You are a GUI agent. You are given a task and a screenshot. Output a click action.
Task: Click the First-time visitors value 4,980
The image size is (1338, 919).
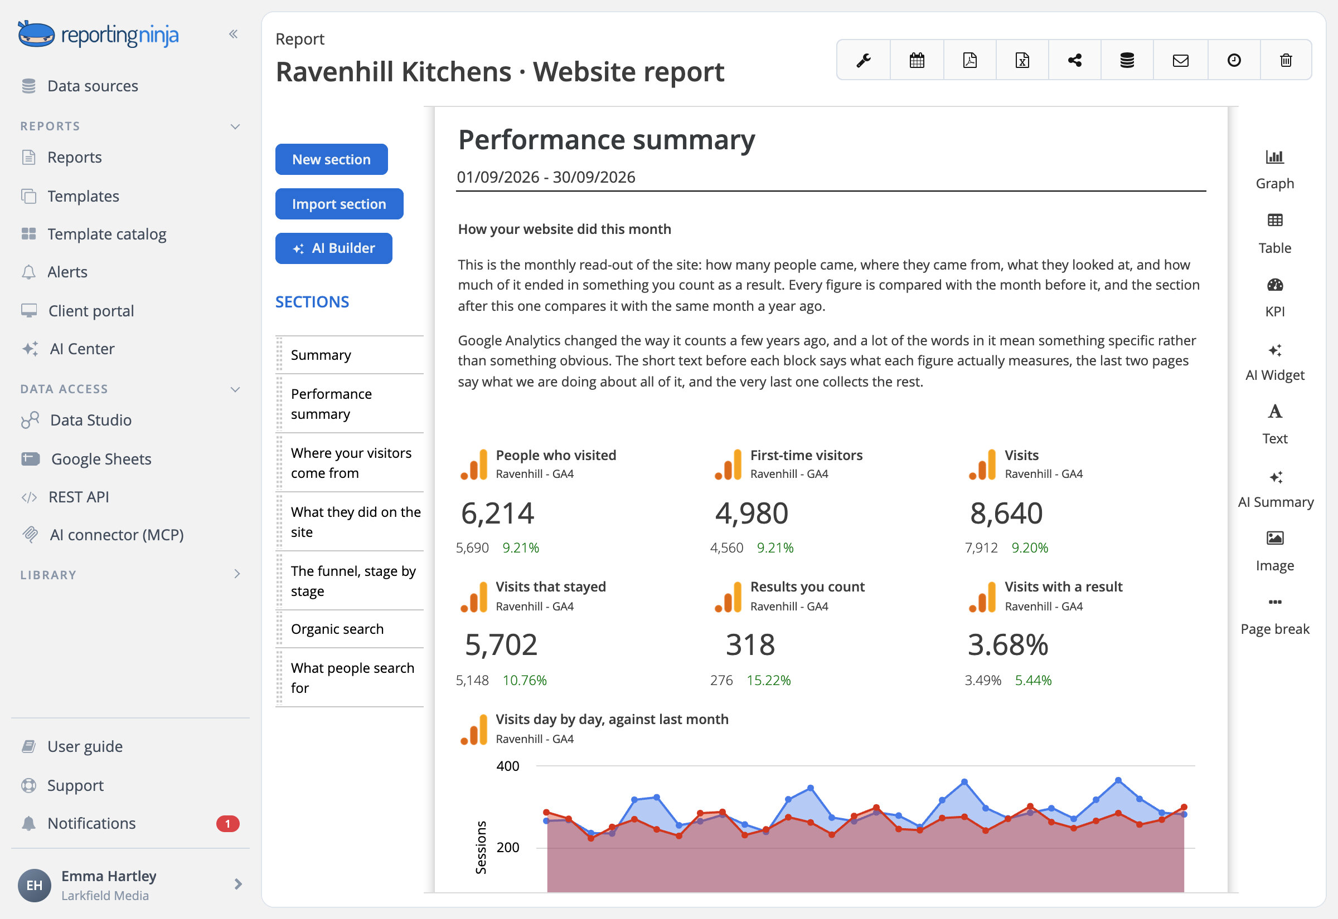pos(752,513)
